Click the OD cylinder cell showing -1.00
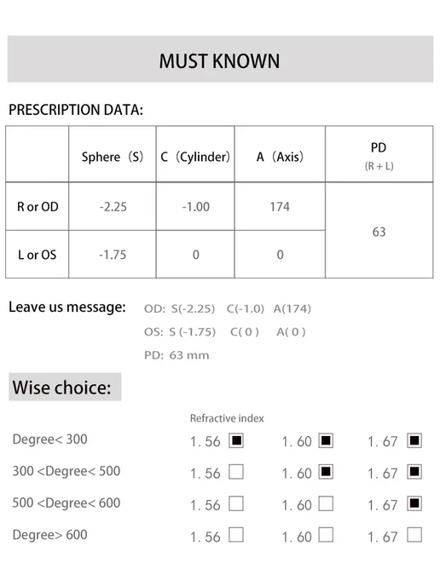 coord(195,207)
